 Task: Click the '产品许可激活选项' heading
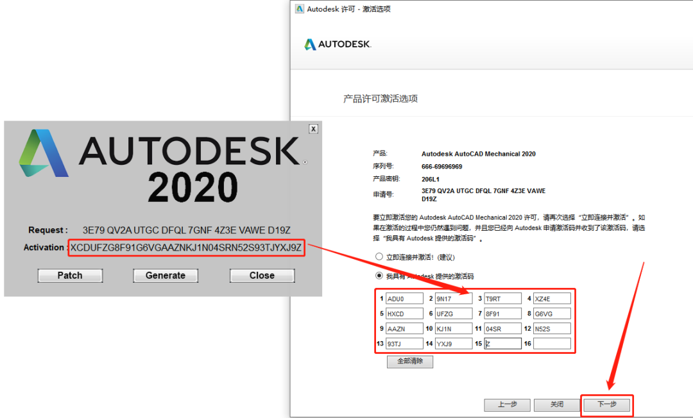click(380, 99)
